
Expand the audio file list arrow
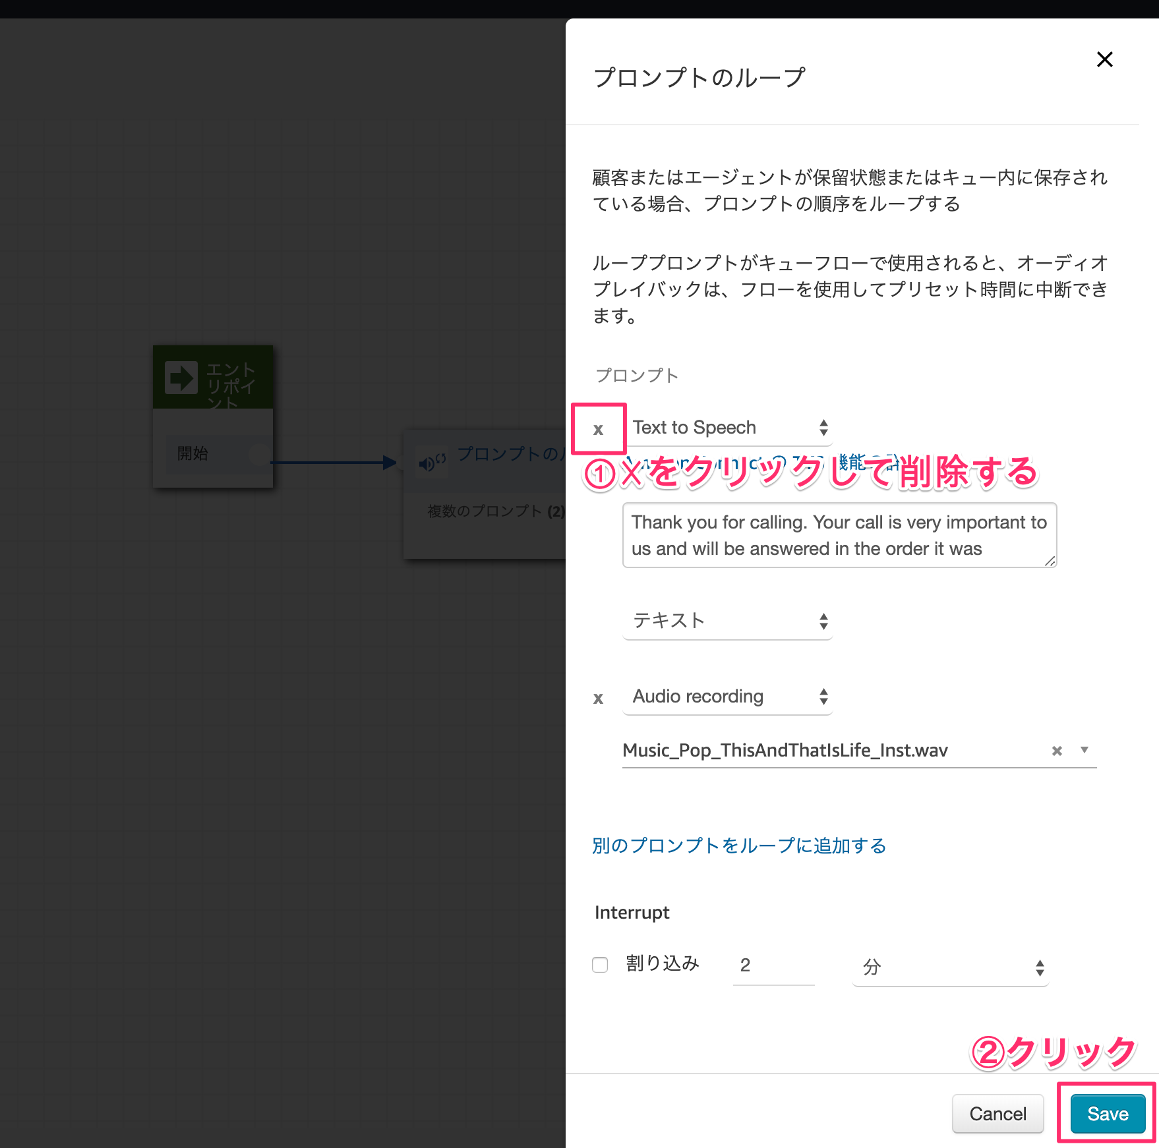(x=1085, y=750)
